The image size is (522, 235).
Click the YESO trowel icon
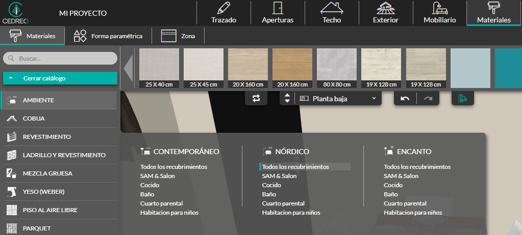coord(12,192)
